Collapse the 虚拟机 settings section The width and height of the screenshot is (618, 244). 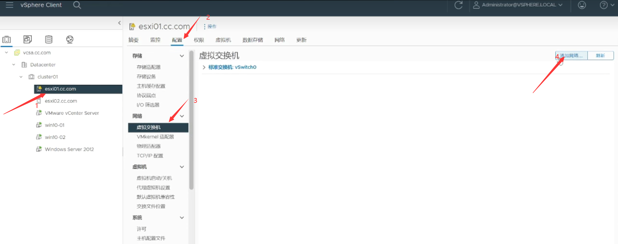point(182,167)
